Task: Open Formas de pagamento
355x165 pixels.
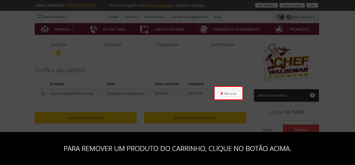Action: click(189, 17)
